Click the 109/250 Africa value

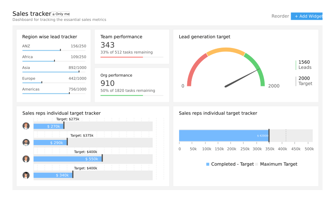(79, 57)
